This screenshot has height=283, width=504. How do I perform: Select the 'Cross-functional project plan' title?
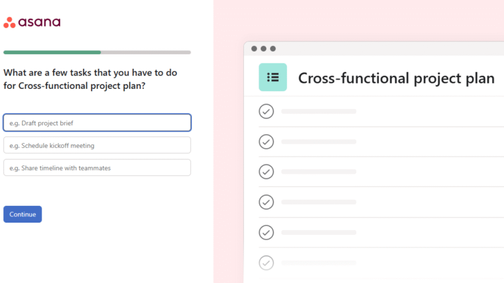pyautogui.click(x=396, y=78)
